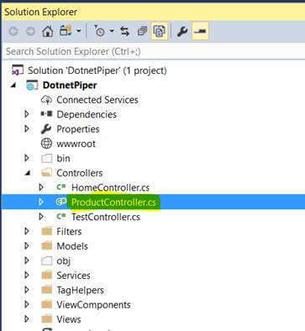Viewport: 305px width, 331px height.
Task: Expand ProductController.cs node
Action: click(x=41, y=202)
